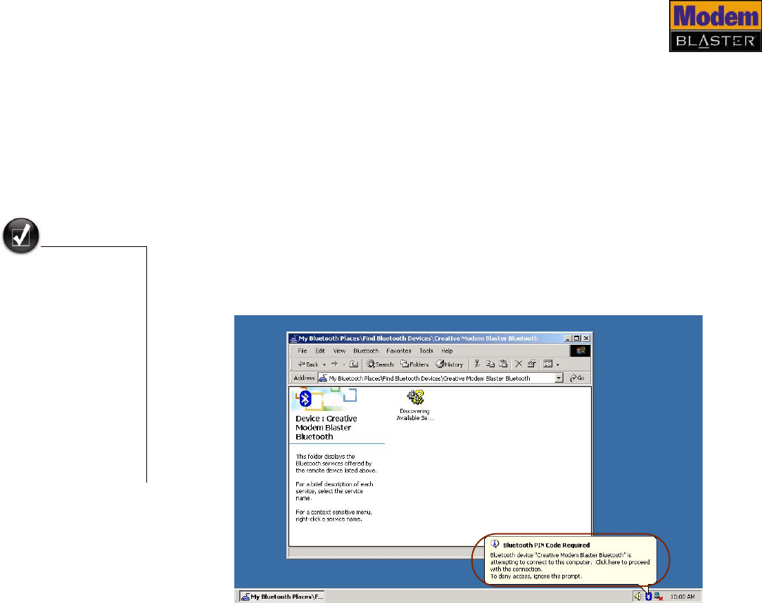Screen dimensions: 762x603
Task: Click the Delete X toolbar icon
Action: pyautogui.click(x=519, y=364)
